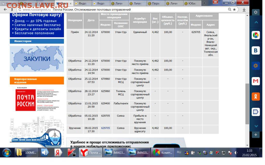Open the Корпоративные издания section

pyautogui.click(x=37, y=80)
